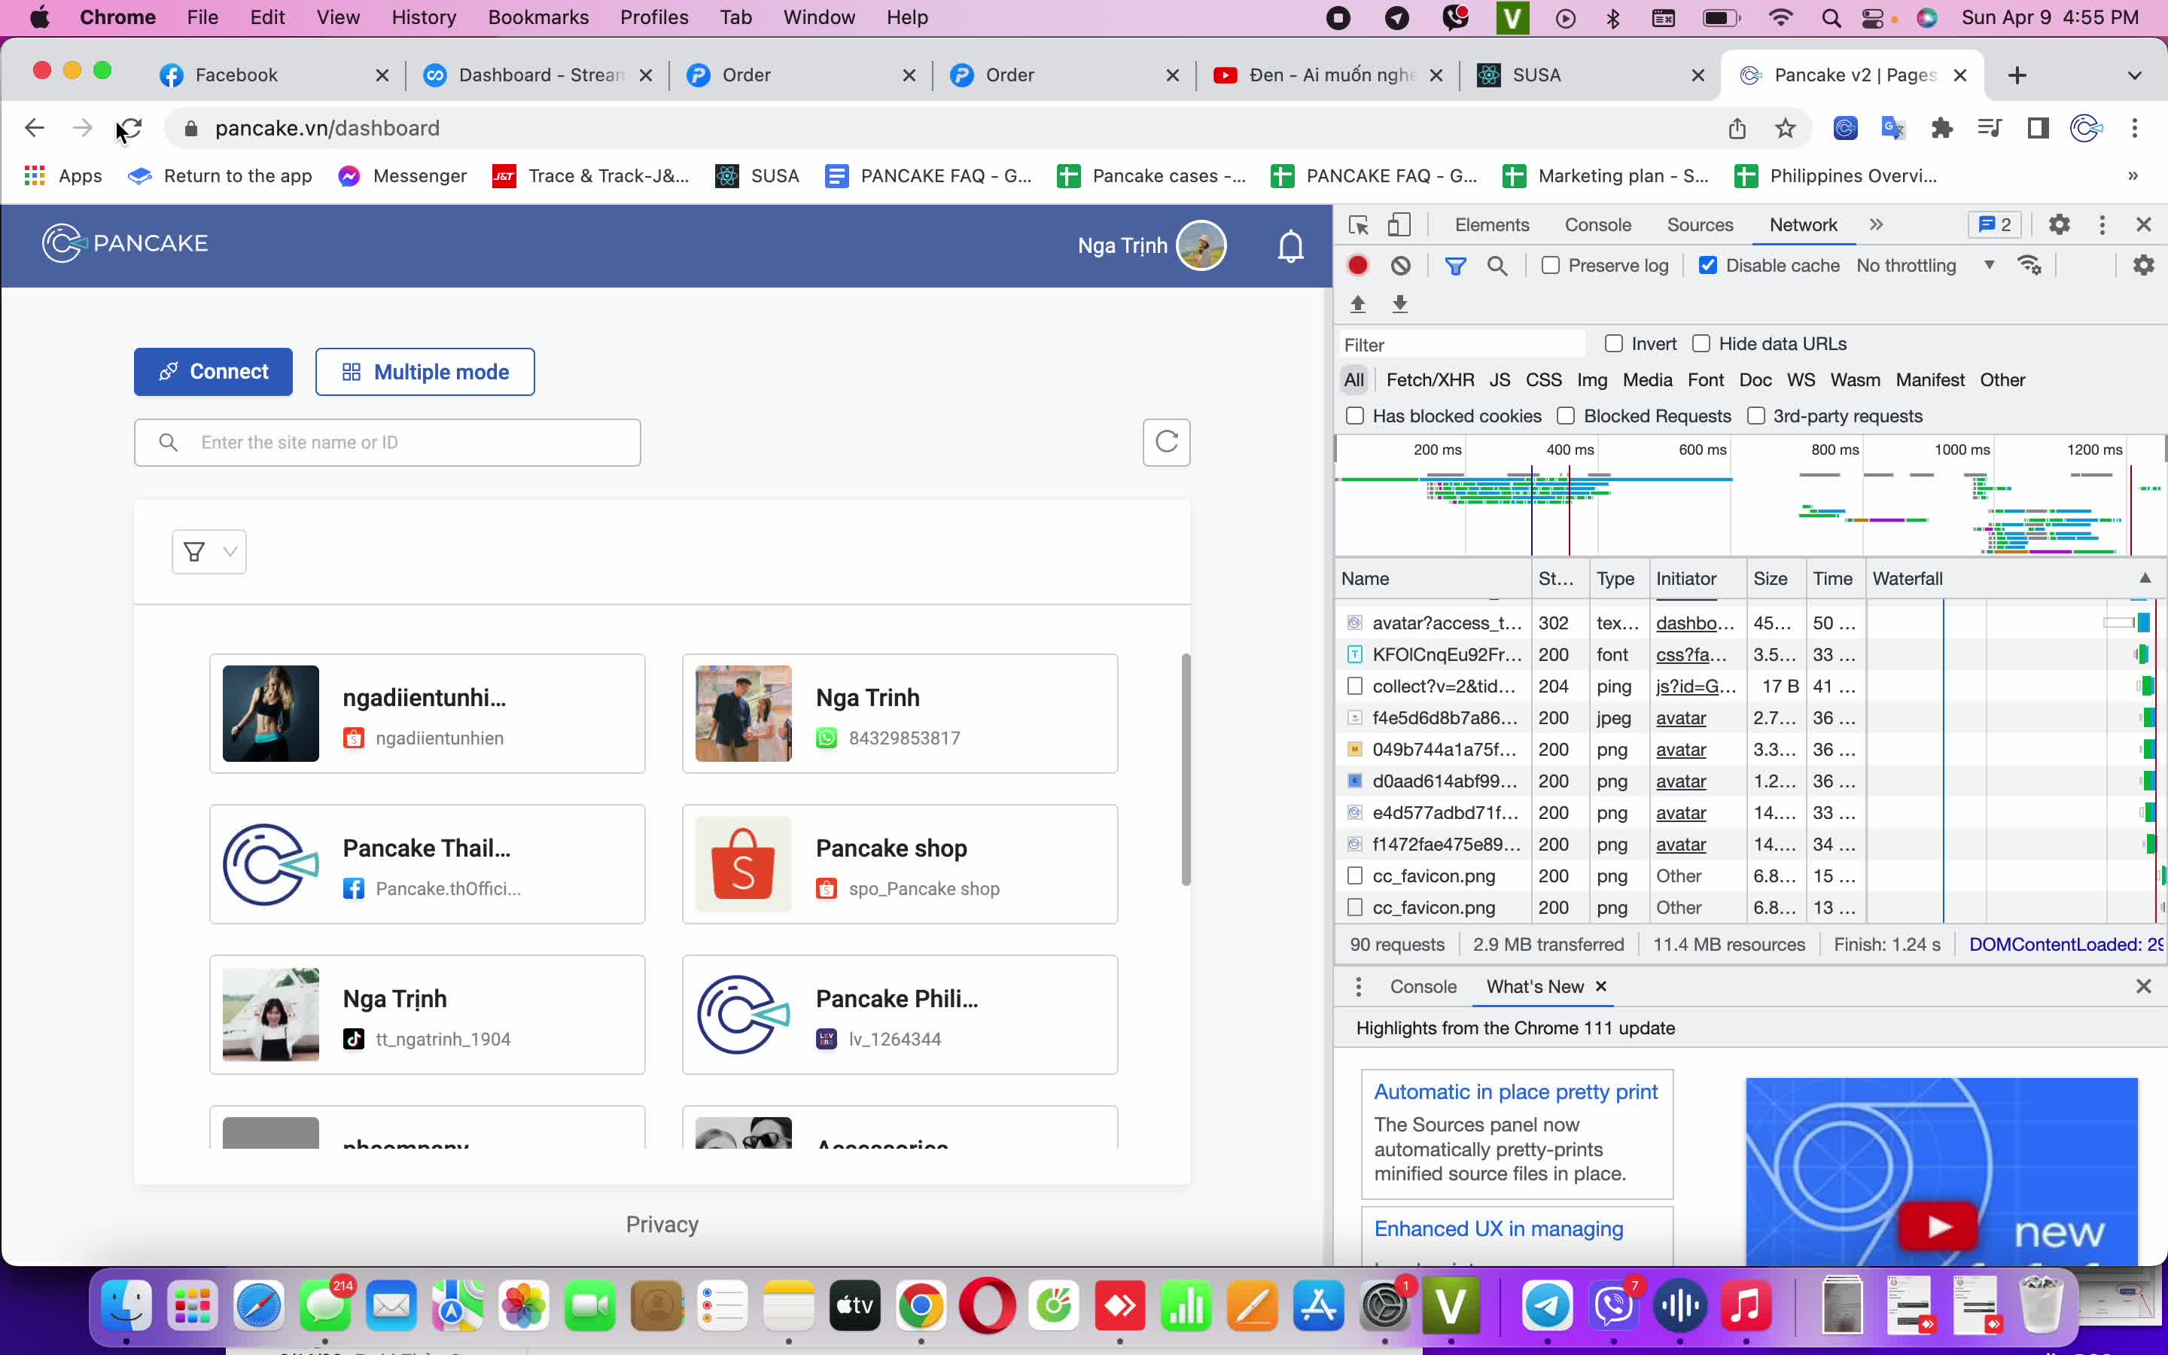Click the notification bell in Pancake header
Viewport: 2168px width, 1355px height.
pyautogui.click(x=1290, y=245)
